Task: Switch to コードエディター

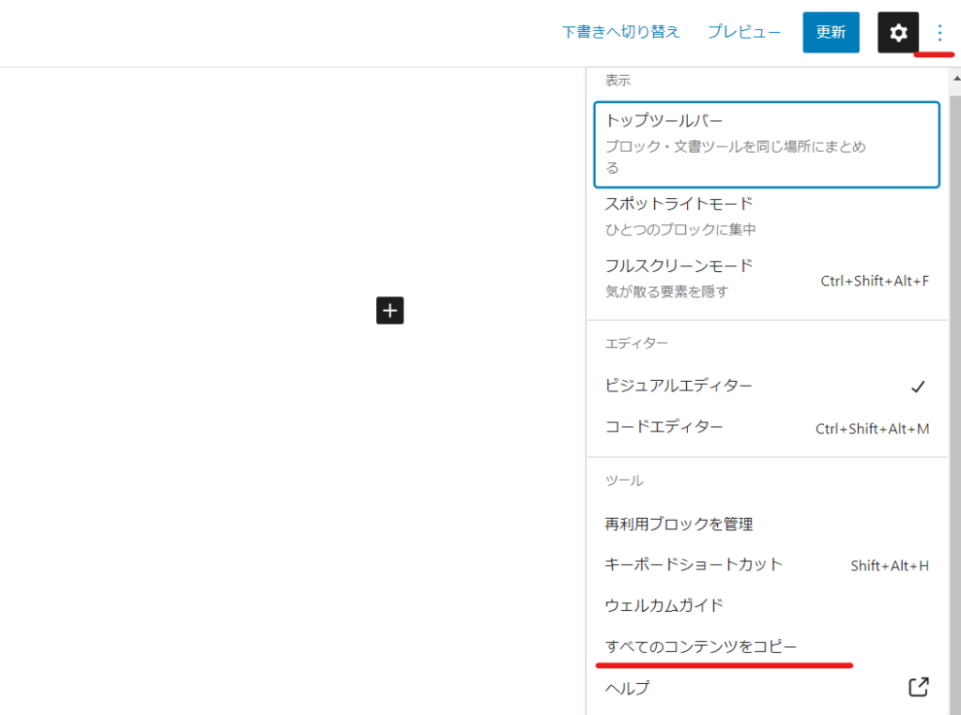Action: point(664,427)
